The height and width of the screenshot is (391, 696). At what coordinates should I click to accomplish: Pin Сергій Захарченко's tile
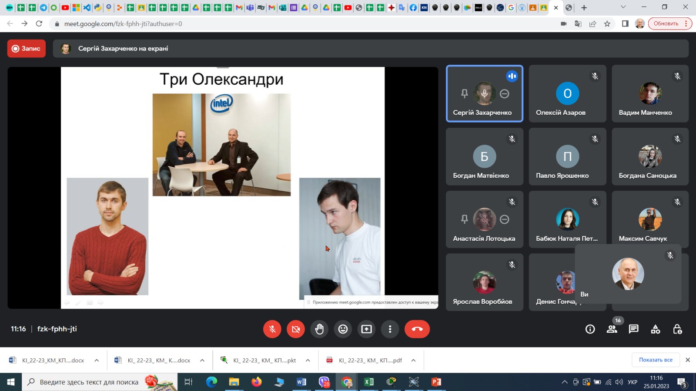pyautogui.click(x=464, y=93)
